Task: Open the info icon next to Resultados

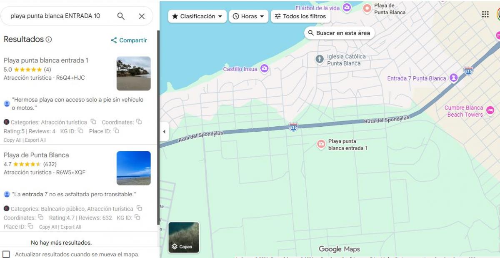Action: coord(49,40)
